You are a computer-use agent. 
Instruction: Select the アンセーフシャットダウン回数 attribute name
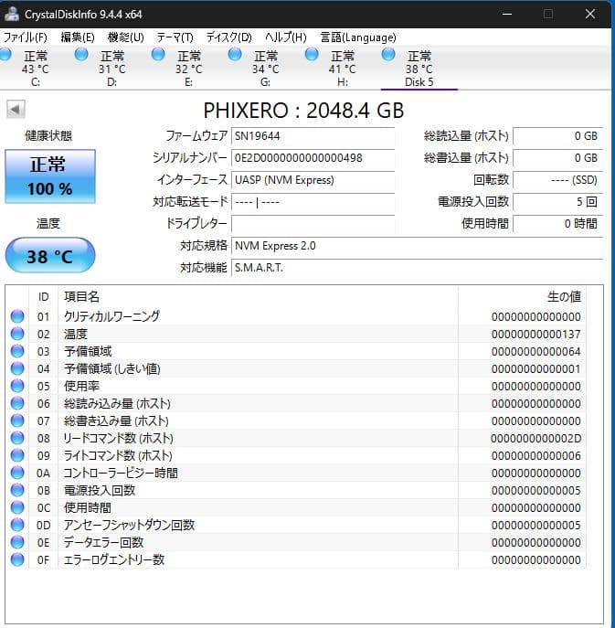[x=129, y=525]
